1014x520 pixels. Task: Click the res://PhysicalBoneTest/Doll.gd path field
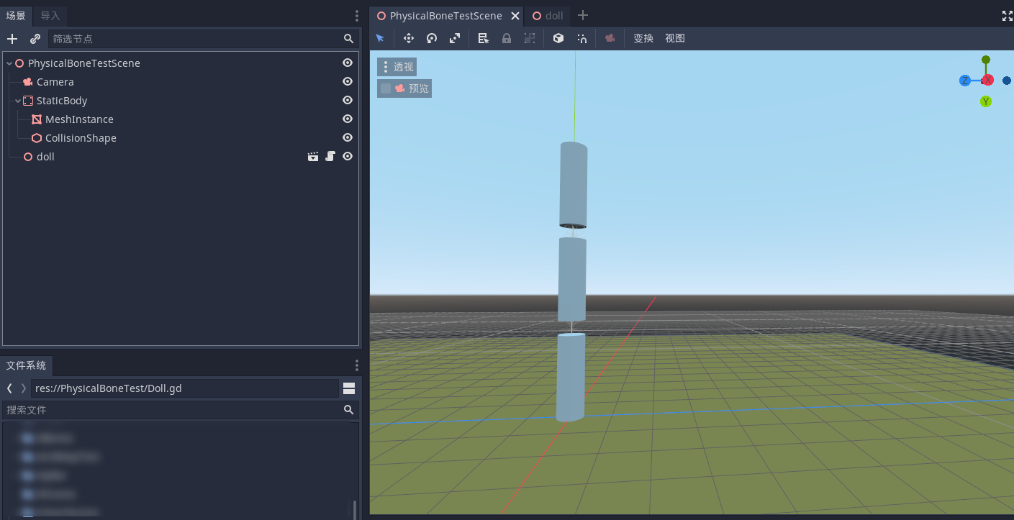point(184,388)
